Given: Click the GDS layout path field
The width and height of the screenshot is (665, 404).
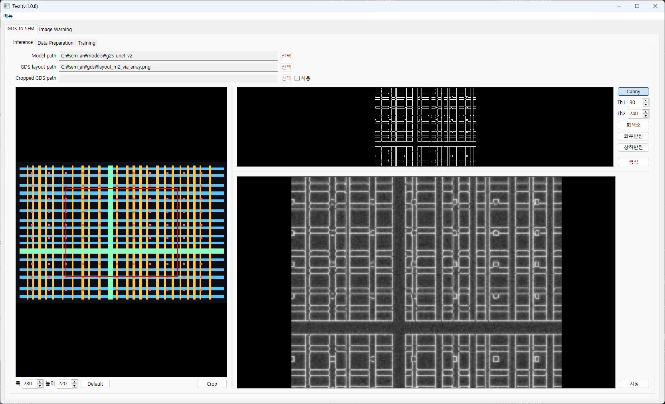Looking at the screenshot, I should 168,67.
